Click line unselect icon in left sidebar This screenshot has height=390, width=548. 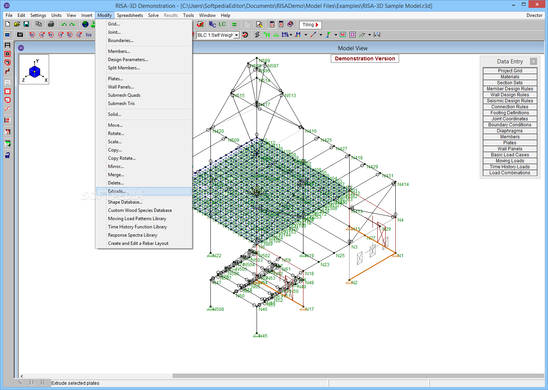pyautogui.click(x=8, y=109)
